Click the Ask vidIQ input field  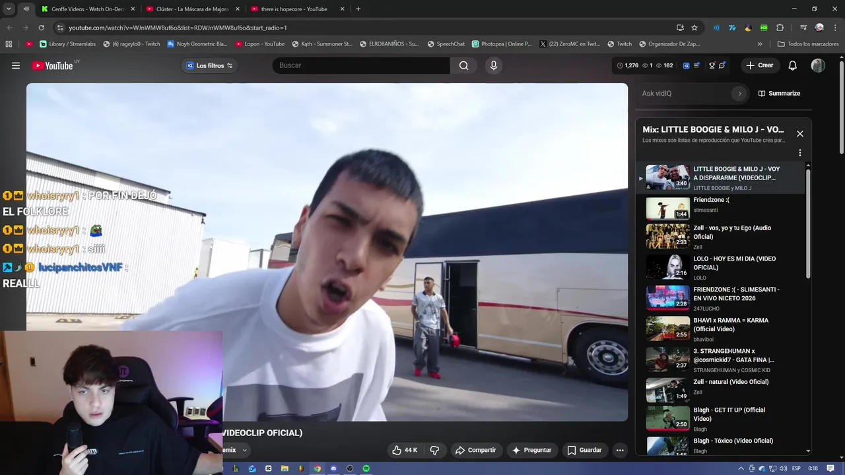point(685,94)
